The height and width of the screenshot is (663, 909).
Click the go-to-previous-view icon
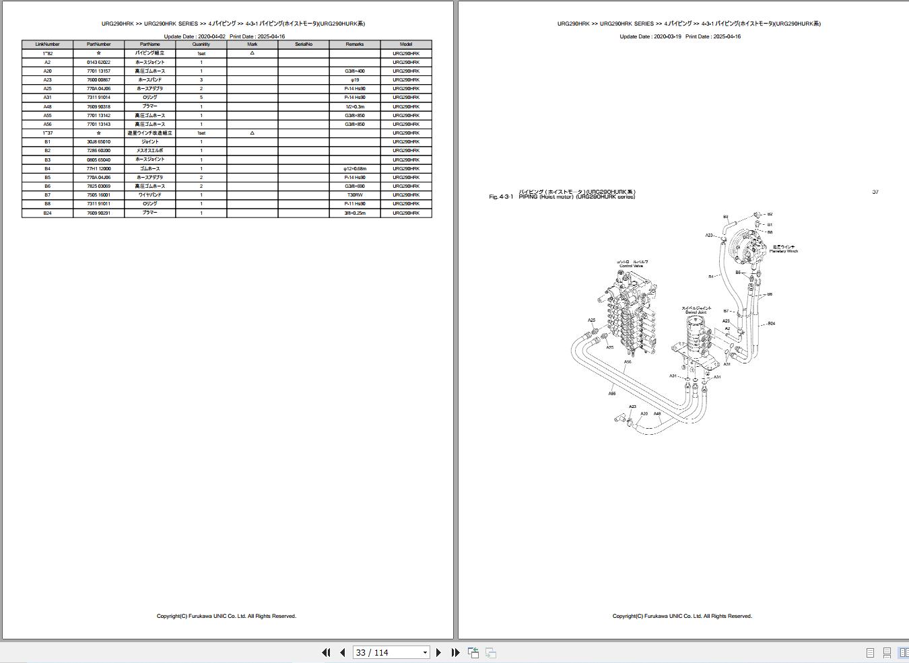[473, 652]
